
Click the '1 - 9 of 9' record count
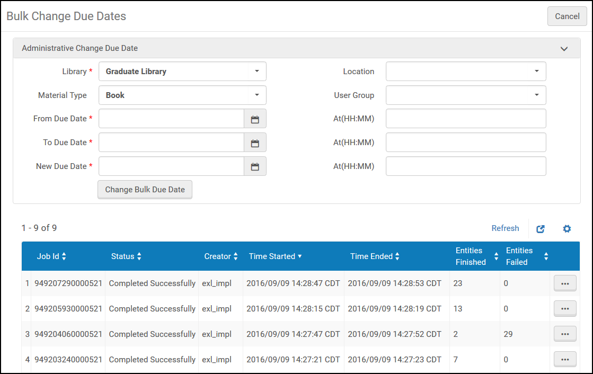click(39, 228)
